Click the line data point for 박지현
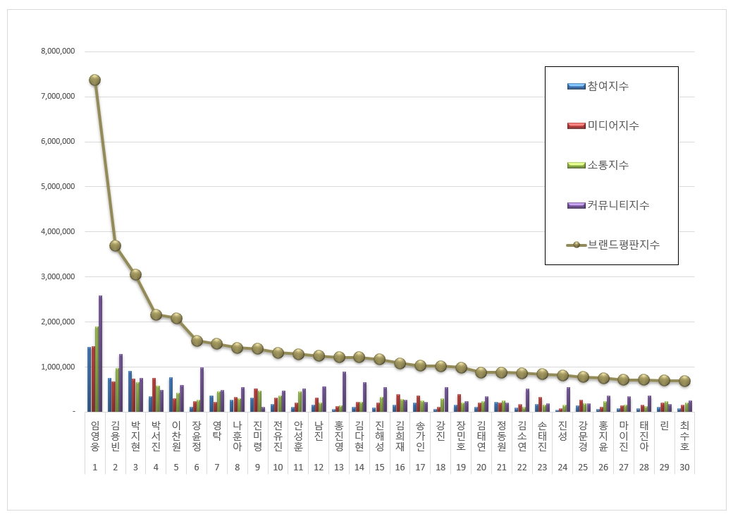Image resolution: width=733 pixels, height=519 pixels. 135,274
